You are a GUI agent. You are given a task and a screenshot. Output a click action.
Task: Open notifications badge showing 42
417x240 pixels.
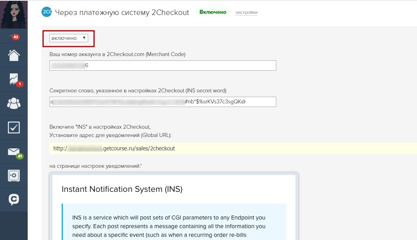tap(16, 37)
